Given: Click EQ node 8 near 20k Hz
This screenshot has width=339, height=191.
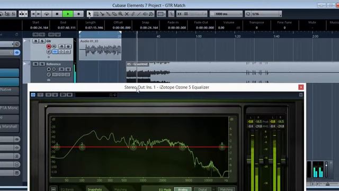Looking at the screenshot, I should 222,147.
